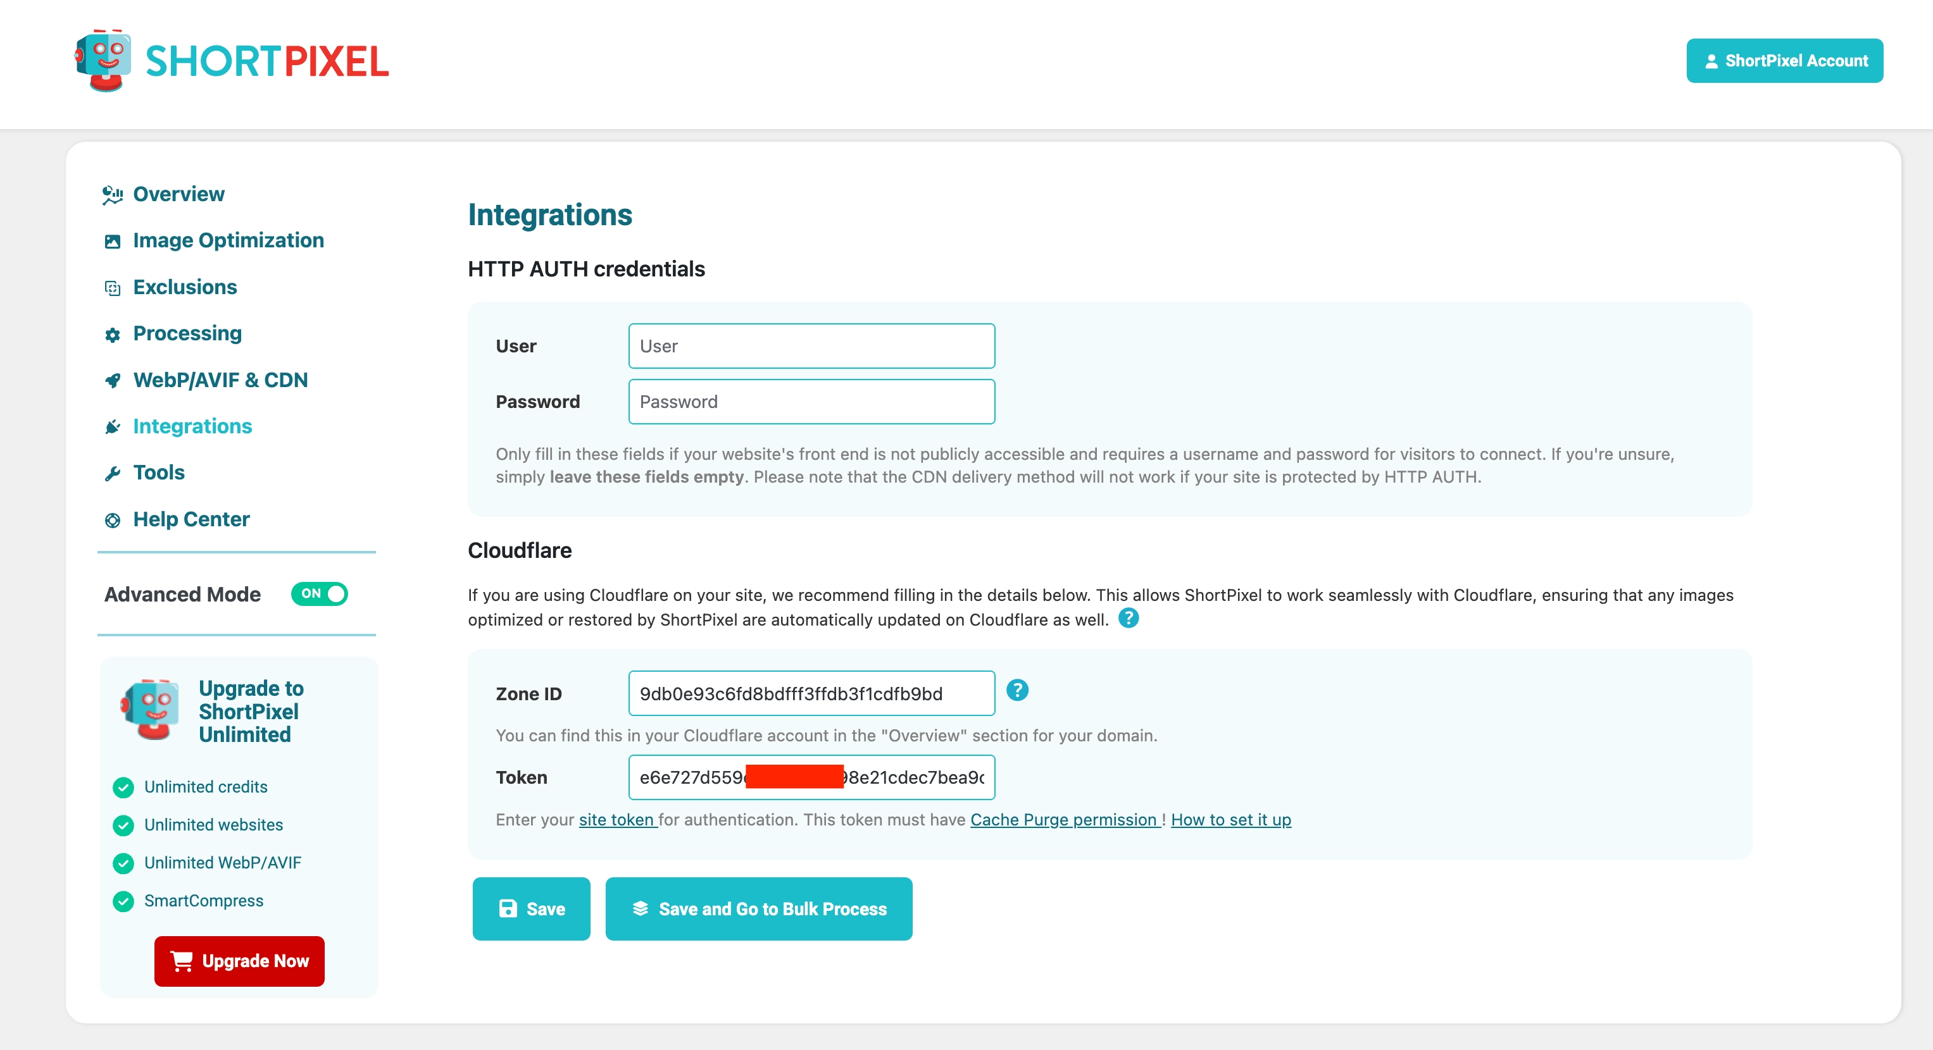Click Save and Go to Bulk Process
The width and height of the screenshot is (1933, 1050).
[759, 908]
